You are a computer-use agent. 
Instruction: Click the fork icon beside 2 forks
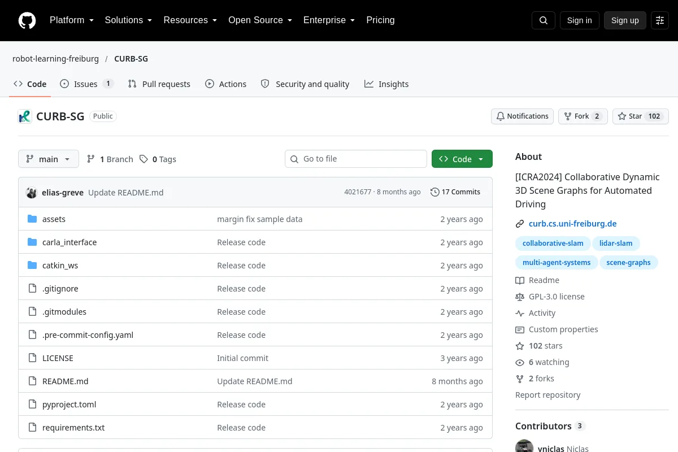click(x=520, y=379)
